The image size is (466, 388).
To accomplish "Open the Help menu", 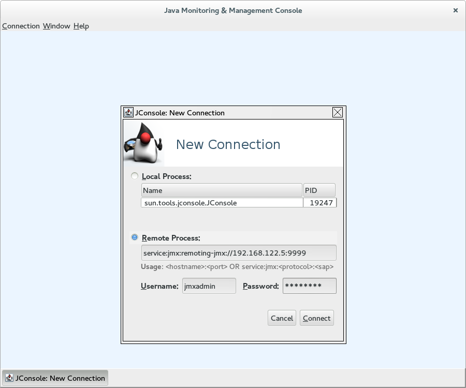I will pyautogui.click(x=81, y=26).
